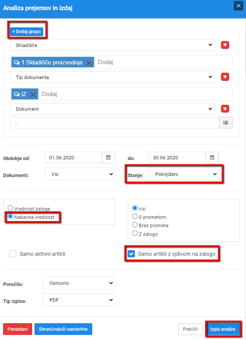Enable Samo aktivni artikli checkbox

tap(13, 254)
